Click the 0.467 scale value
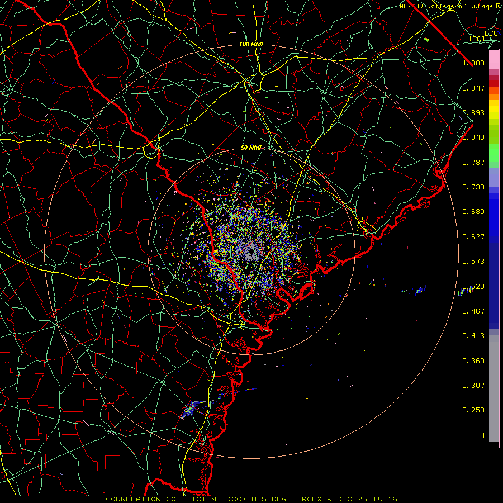The width and height of the screenshot is (503, 503). tap(473, 311)
